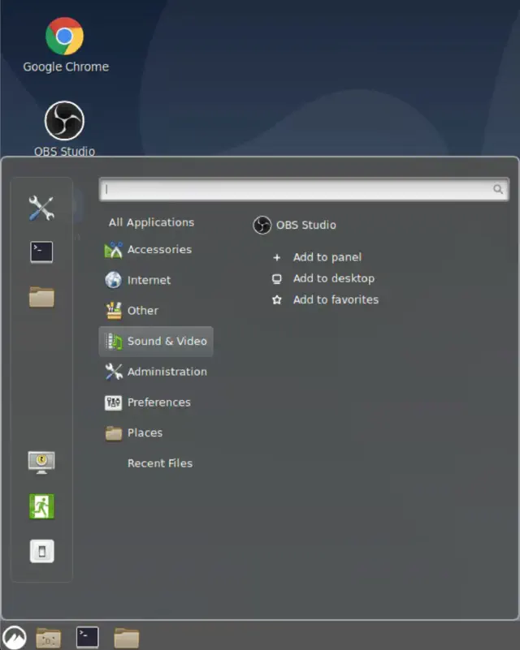520x650 pixels.
Task: Open the Places category
Action: (145, 433)
